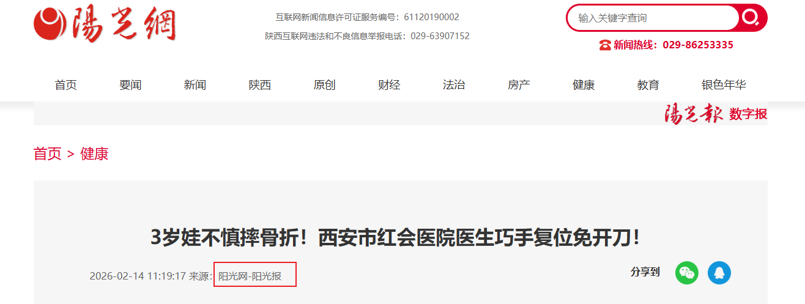Image resolution: width=805 pixels, height=304 pixels.
Task: Click the 健康 breadcrumb link
Action: [x=94, y=154]
